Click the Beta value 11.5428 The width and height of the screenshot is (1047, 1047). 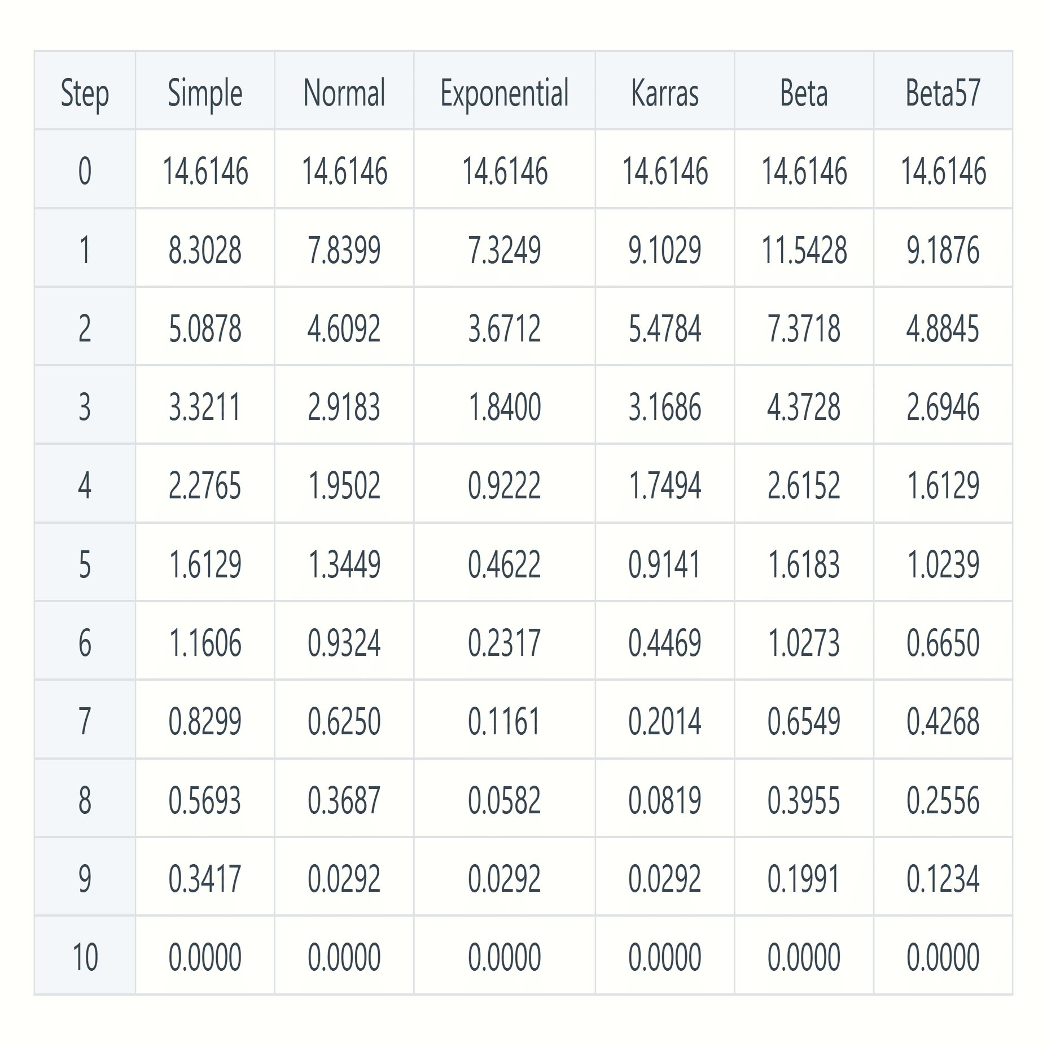[804, 250]
